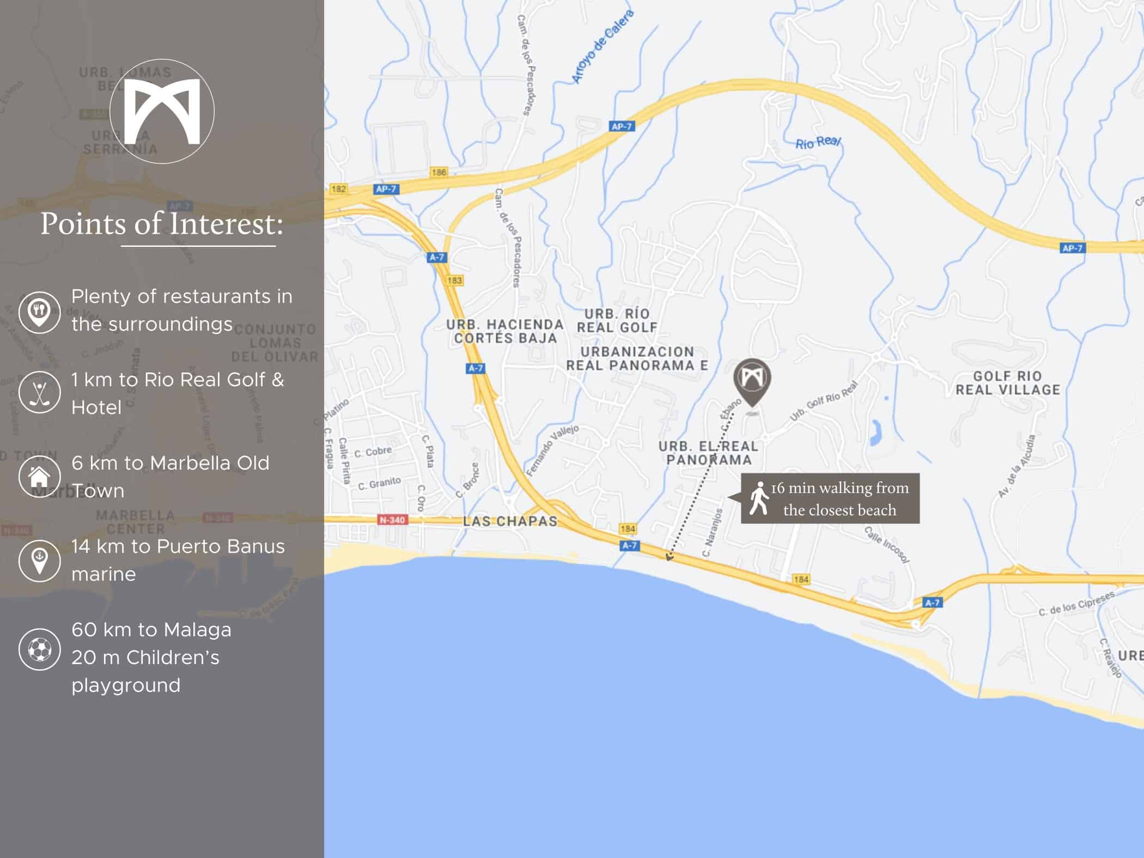Click the red N-340 road marker
1144x858 pixels.
tap(392, 520)
